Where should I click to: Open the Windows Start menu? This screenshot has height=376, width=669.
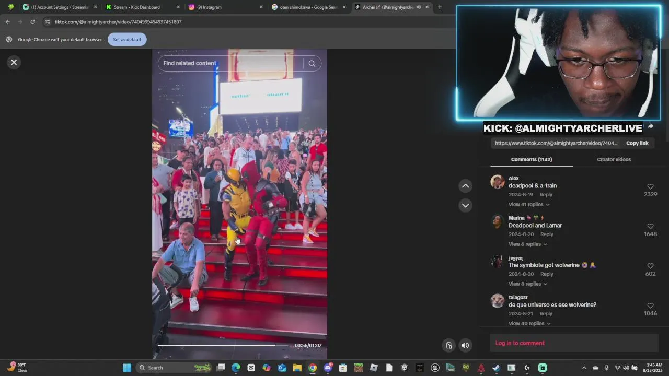127,368
